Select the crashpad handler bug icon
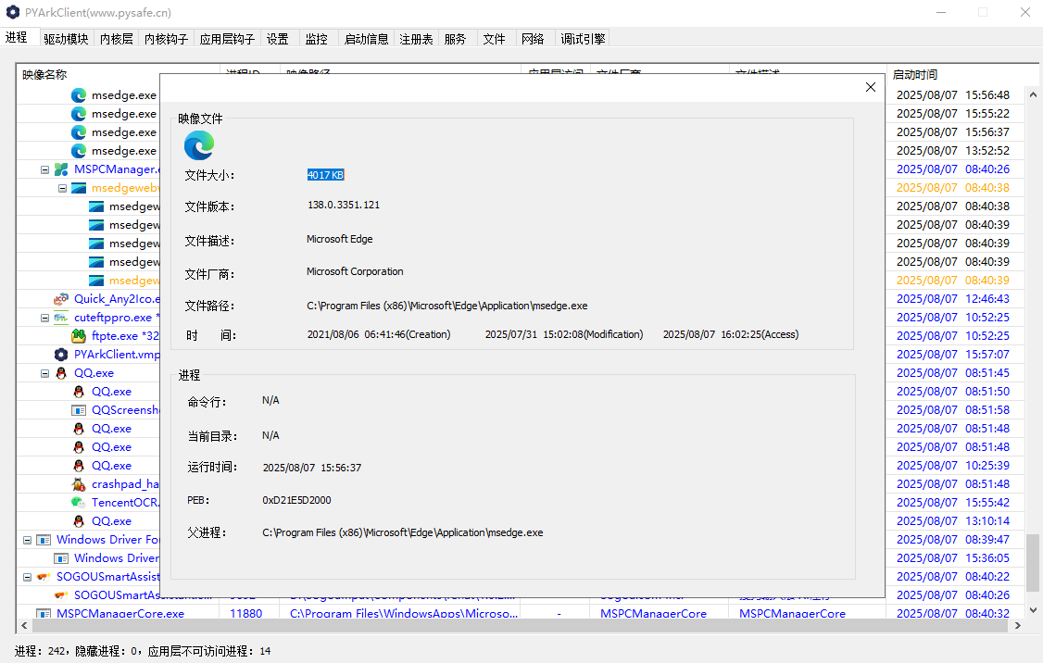The image size is (1043, 663). [x=79, y=484]
